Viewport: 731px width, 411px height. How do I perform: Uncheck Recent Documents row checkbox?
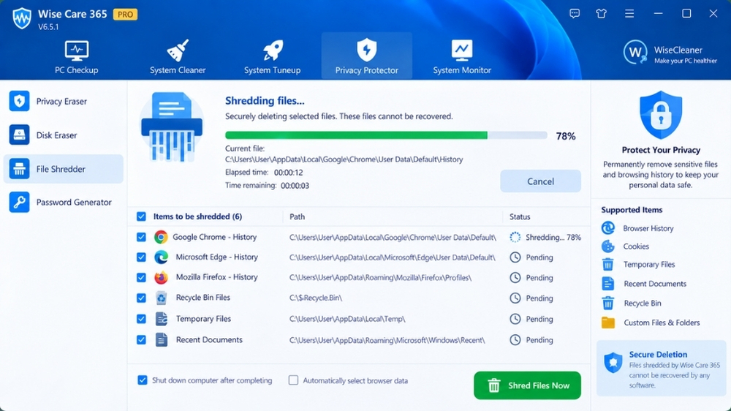141,339
